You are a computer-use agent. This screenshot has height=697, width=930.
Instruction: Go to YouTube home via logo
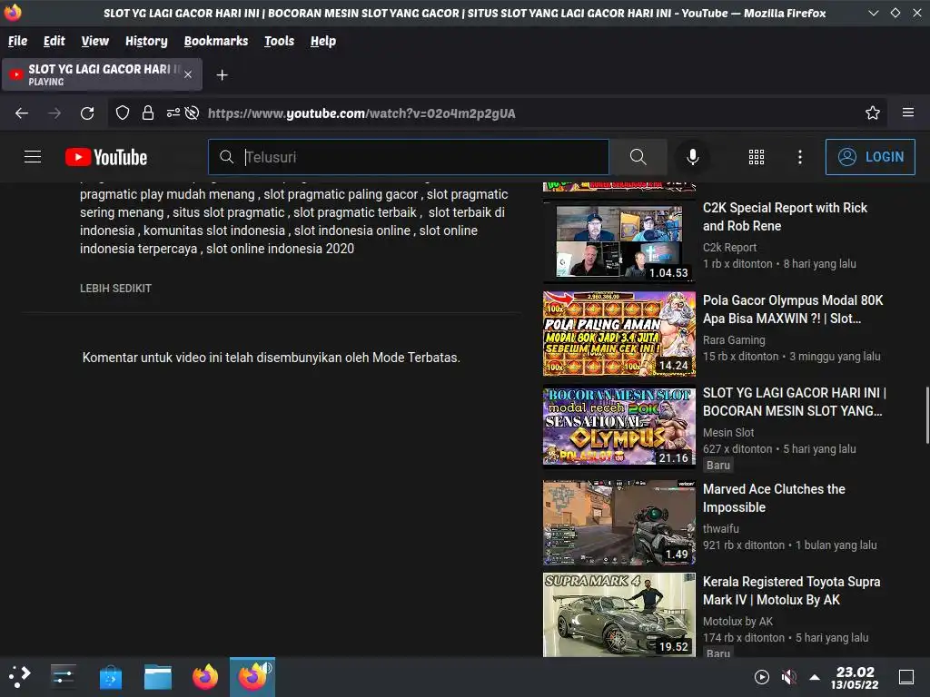(106, 157)
